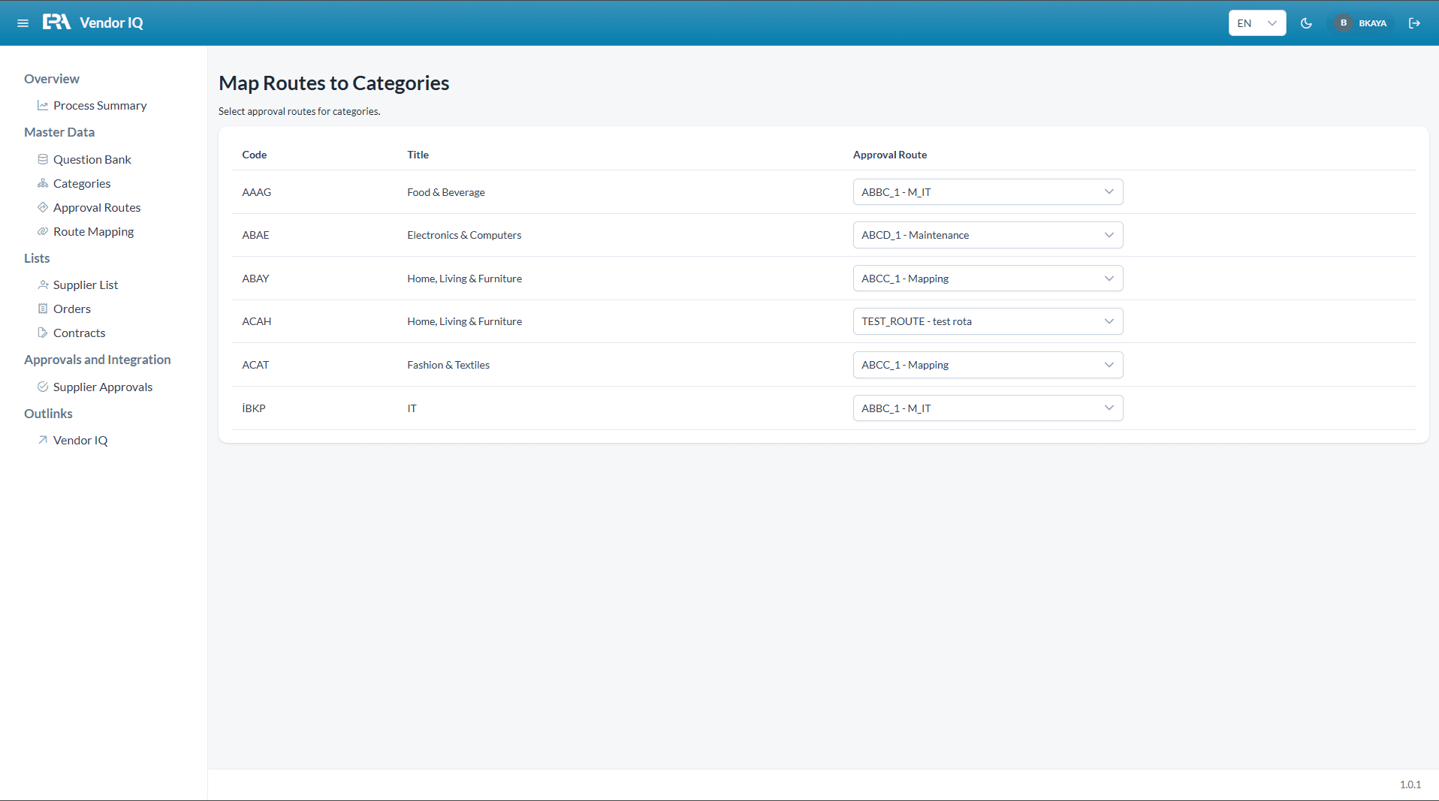Click the Categories hierarchy icon

[43, 183]
